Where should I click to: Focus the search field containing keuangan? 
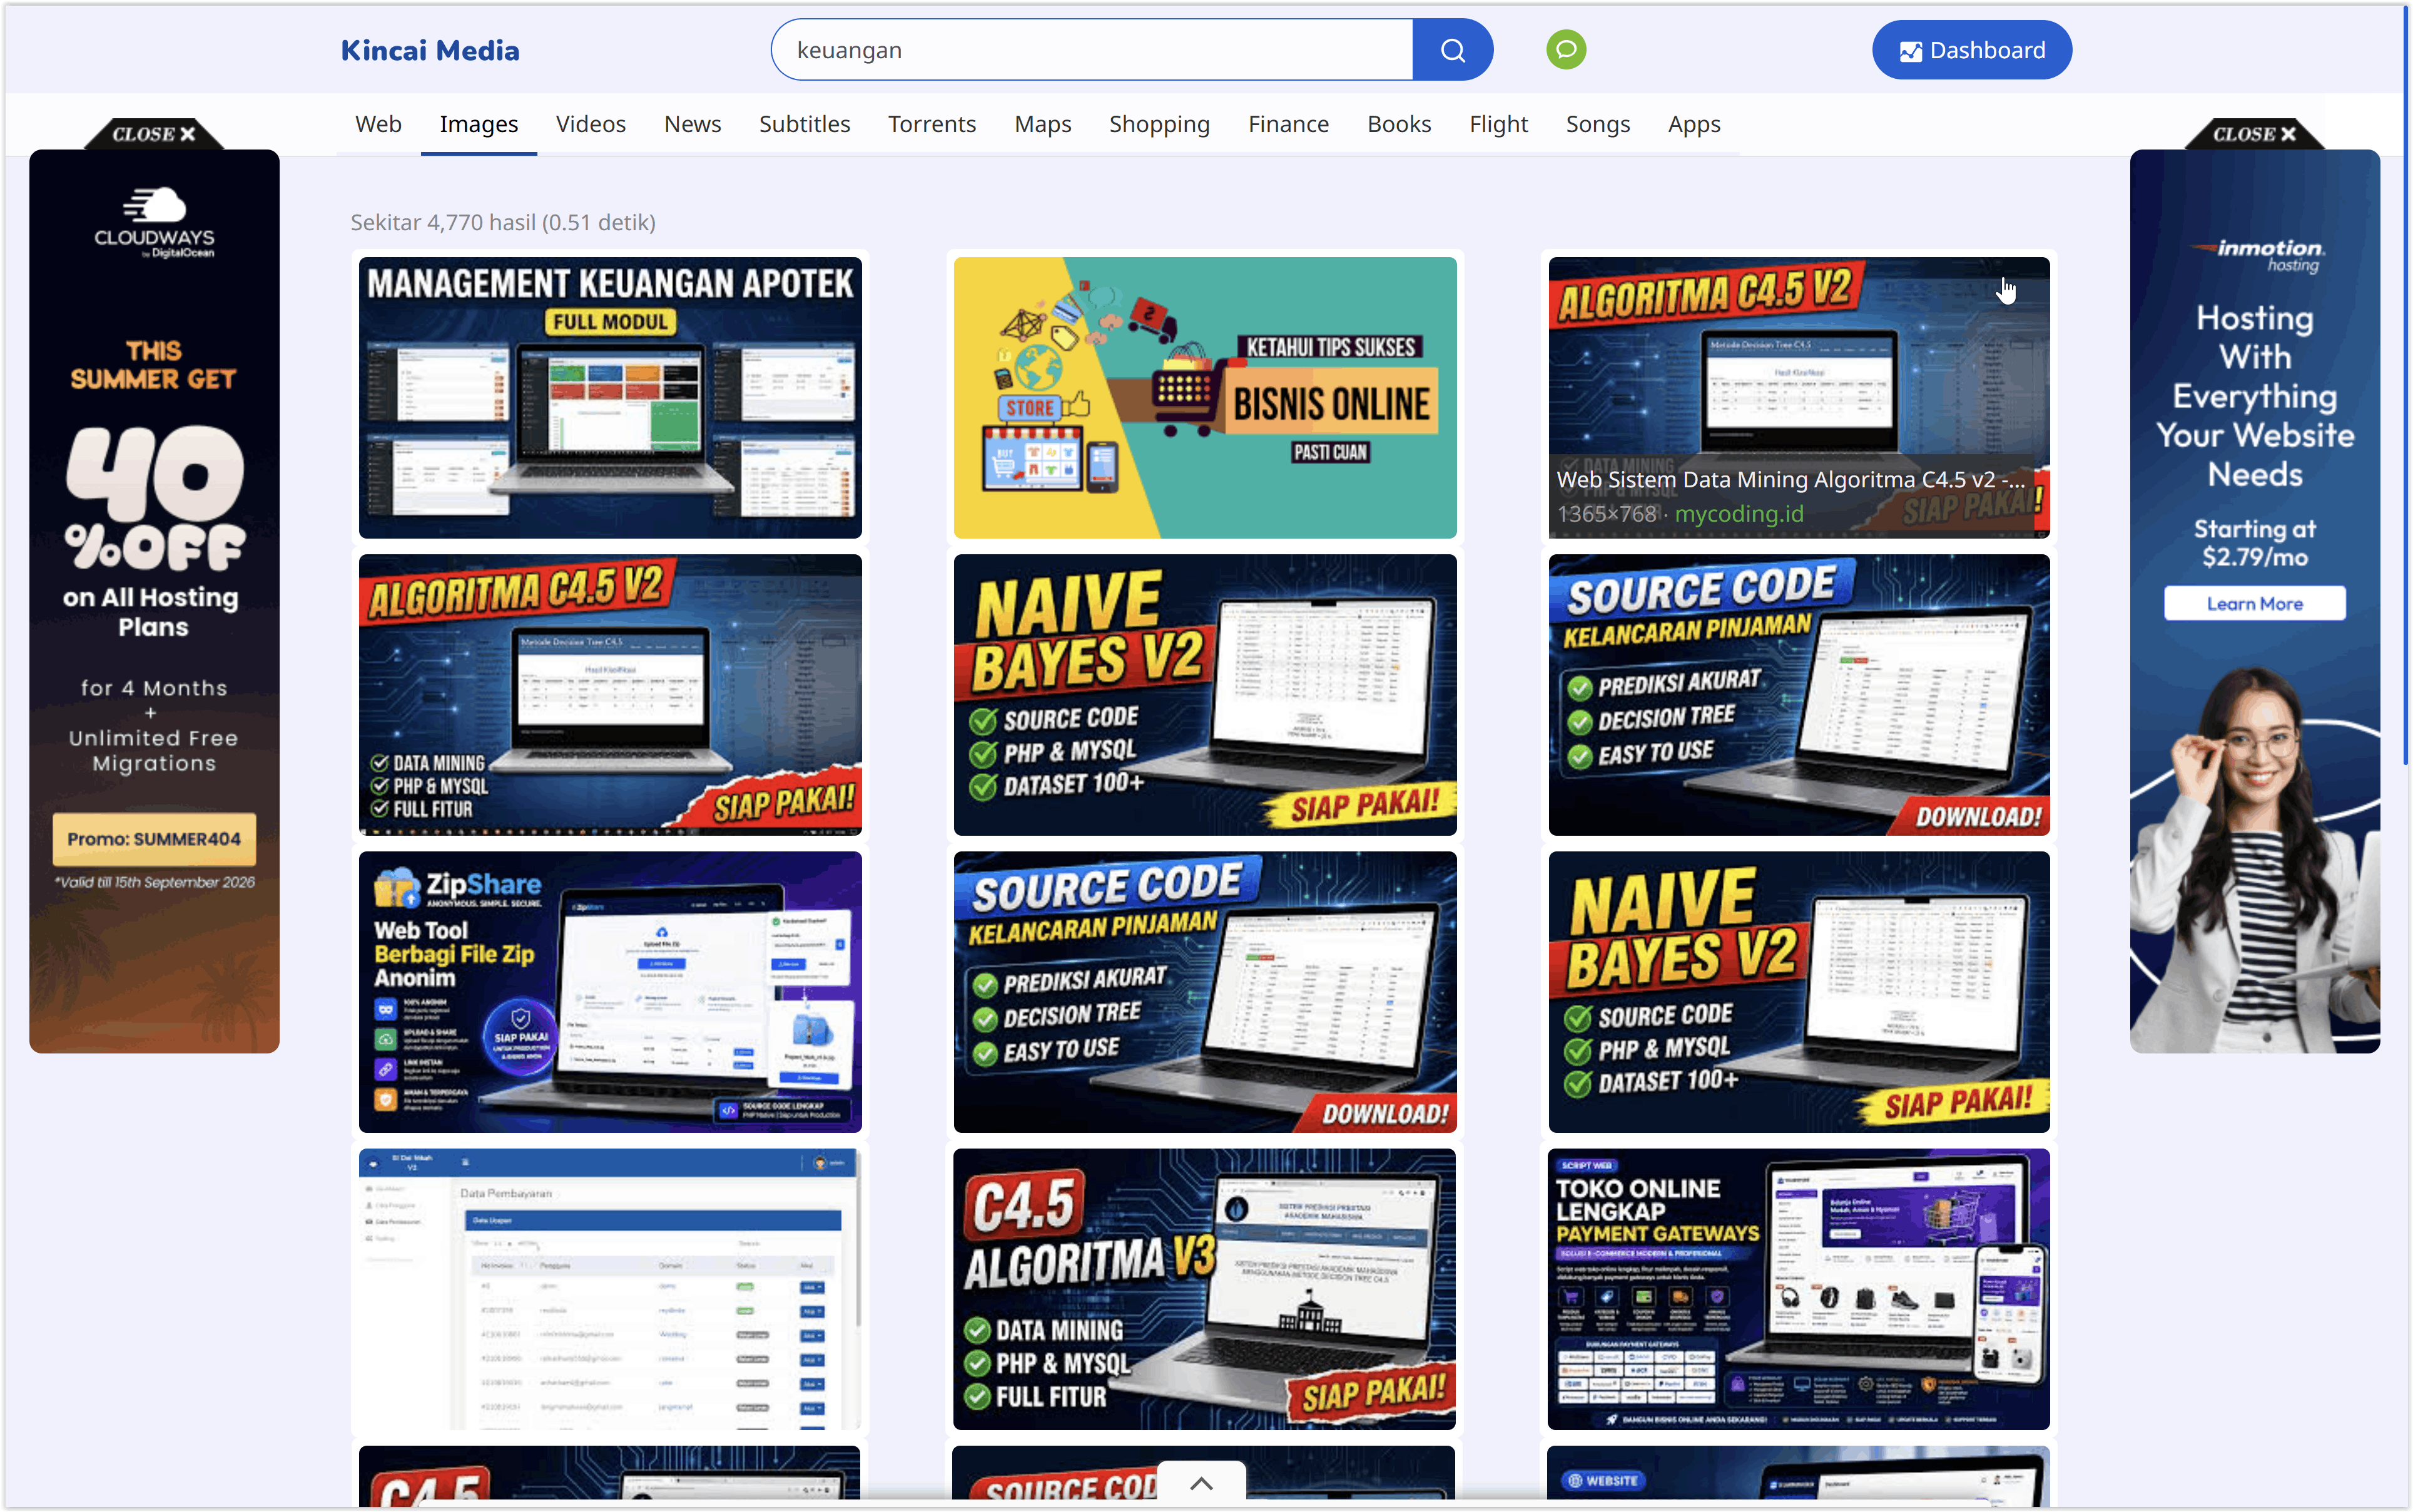[1092, 50]
